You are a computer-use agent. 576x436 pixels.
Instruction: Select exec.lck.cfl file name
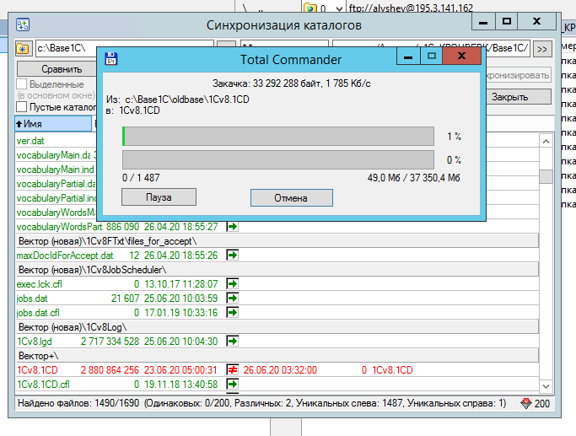click(x=40, y=284)
